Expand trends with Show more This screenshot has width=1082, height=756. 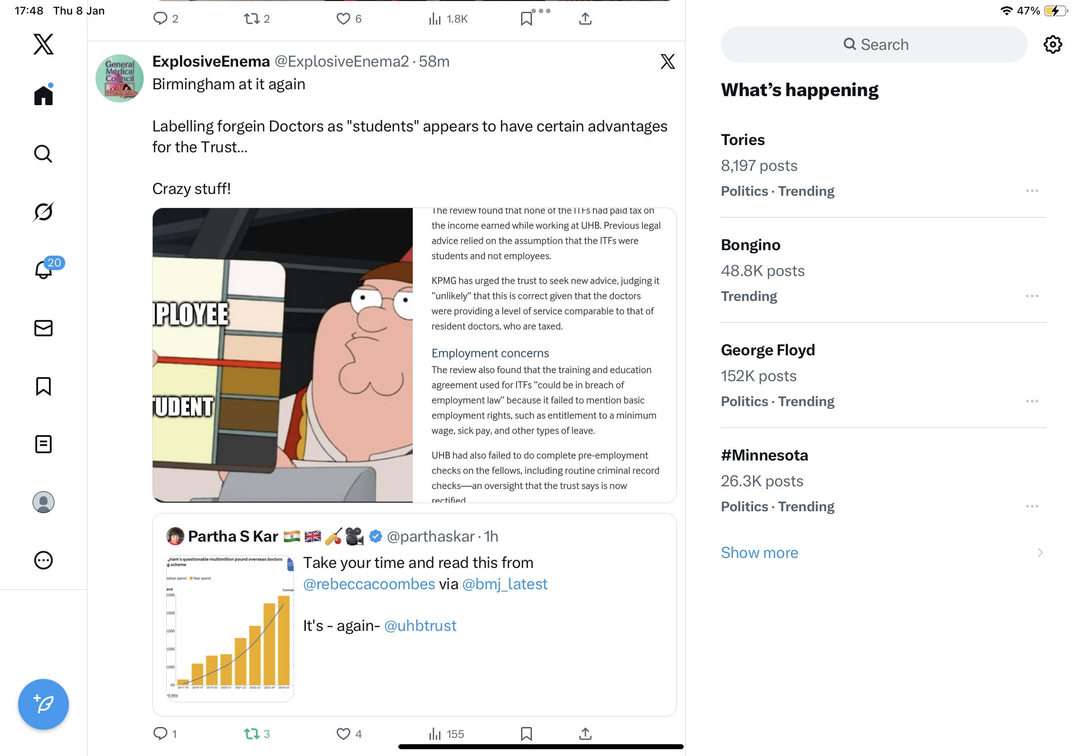pyautogui.click(x=759, y=552)
